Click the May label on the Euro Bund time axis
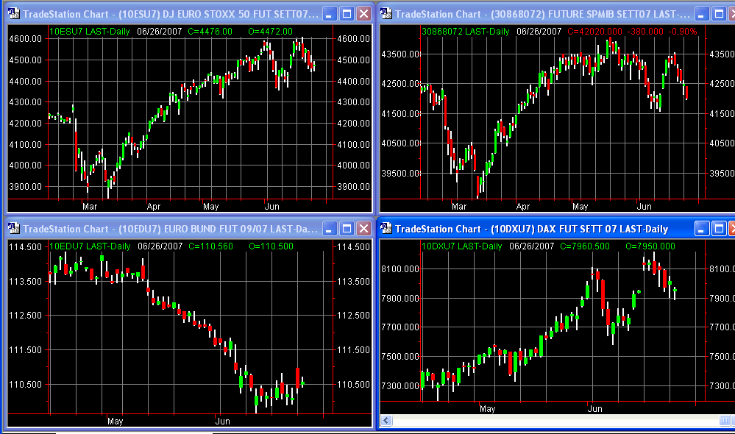The height and width of the screenshot is (434, 735). 116,421
